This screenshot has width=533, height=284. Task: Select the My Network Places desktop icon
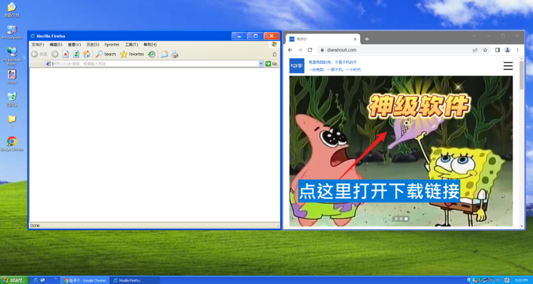[x=12, y=56]
